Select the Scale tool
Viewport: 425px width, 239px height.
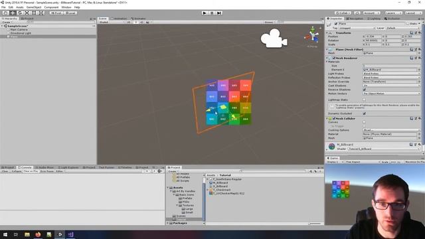pos(27,13)
